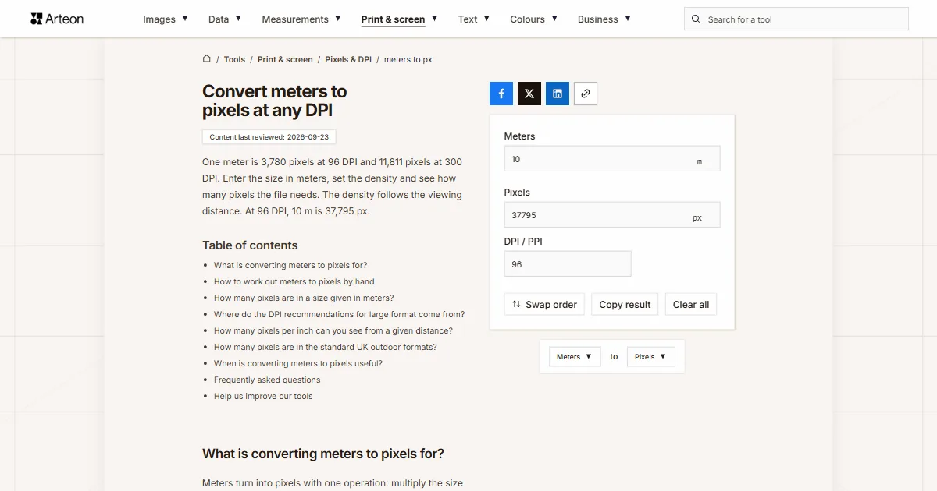Open the Colours menu
The width and height of the screenshot is (937, 491).
533,19
